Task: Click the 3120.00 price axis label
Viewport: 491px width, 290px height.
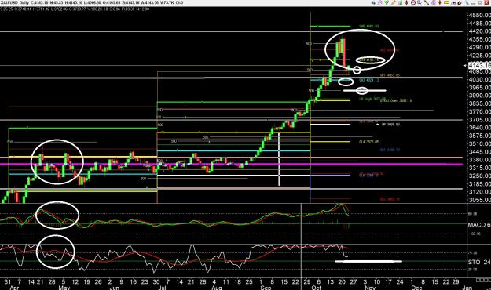Action: point(479,192)
